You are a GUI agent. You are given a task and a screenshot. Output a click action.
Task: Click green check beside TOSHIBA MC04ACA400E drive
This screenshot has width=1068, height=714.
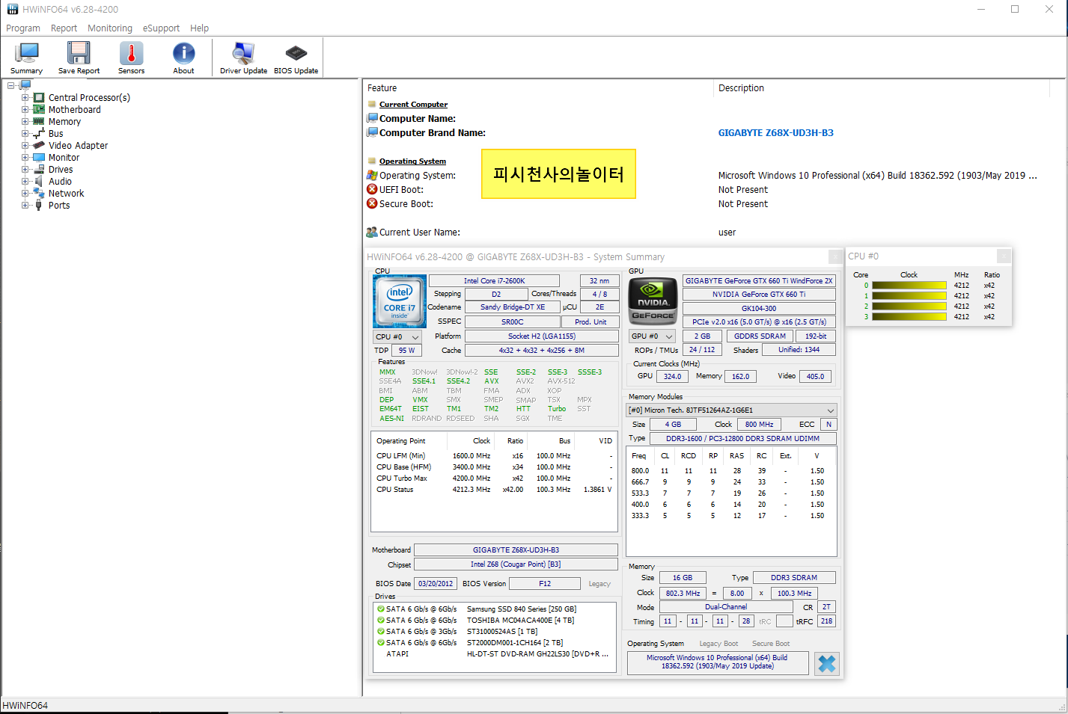[381, 621]
